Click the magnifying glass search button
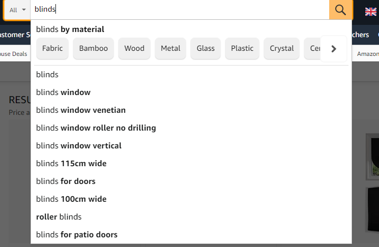The width and height of the screenshot is (379, 247). point(340,10)
